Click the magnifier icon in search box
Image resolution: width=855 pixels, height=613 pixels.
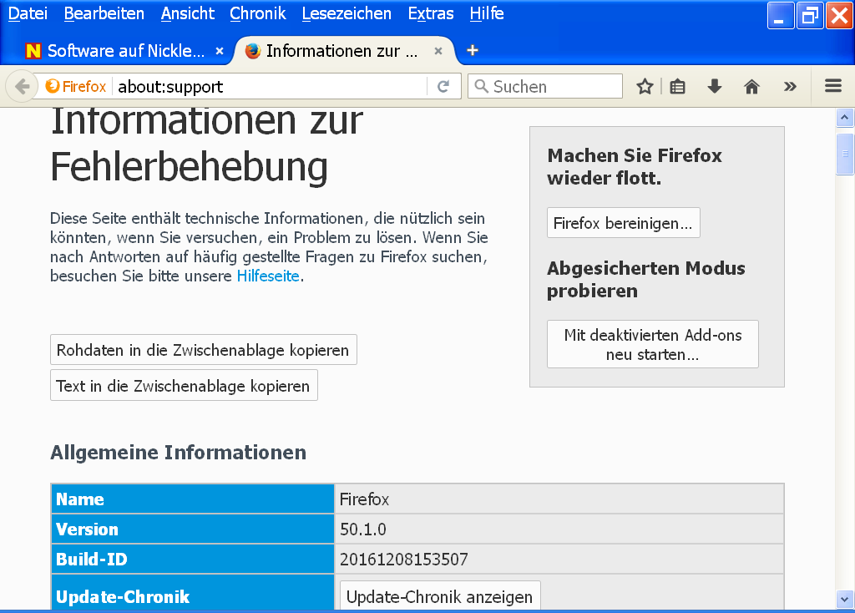click(x=481, y=86)
